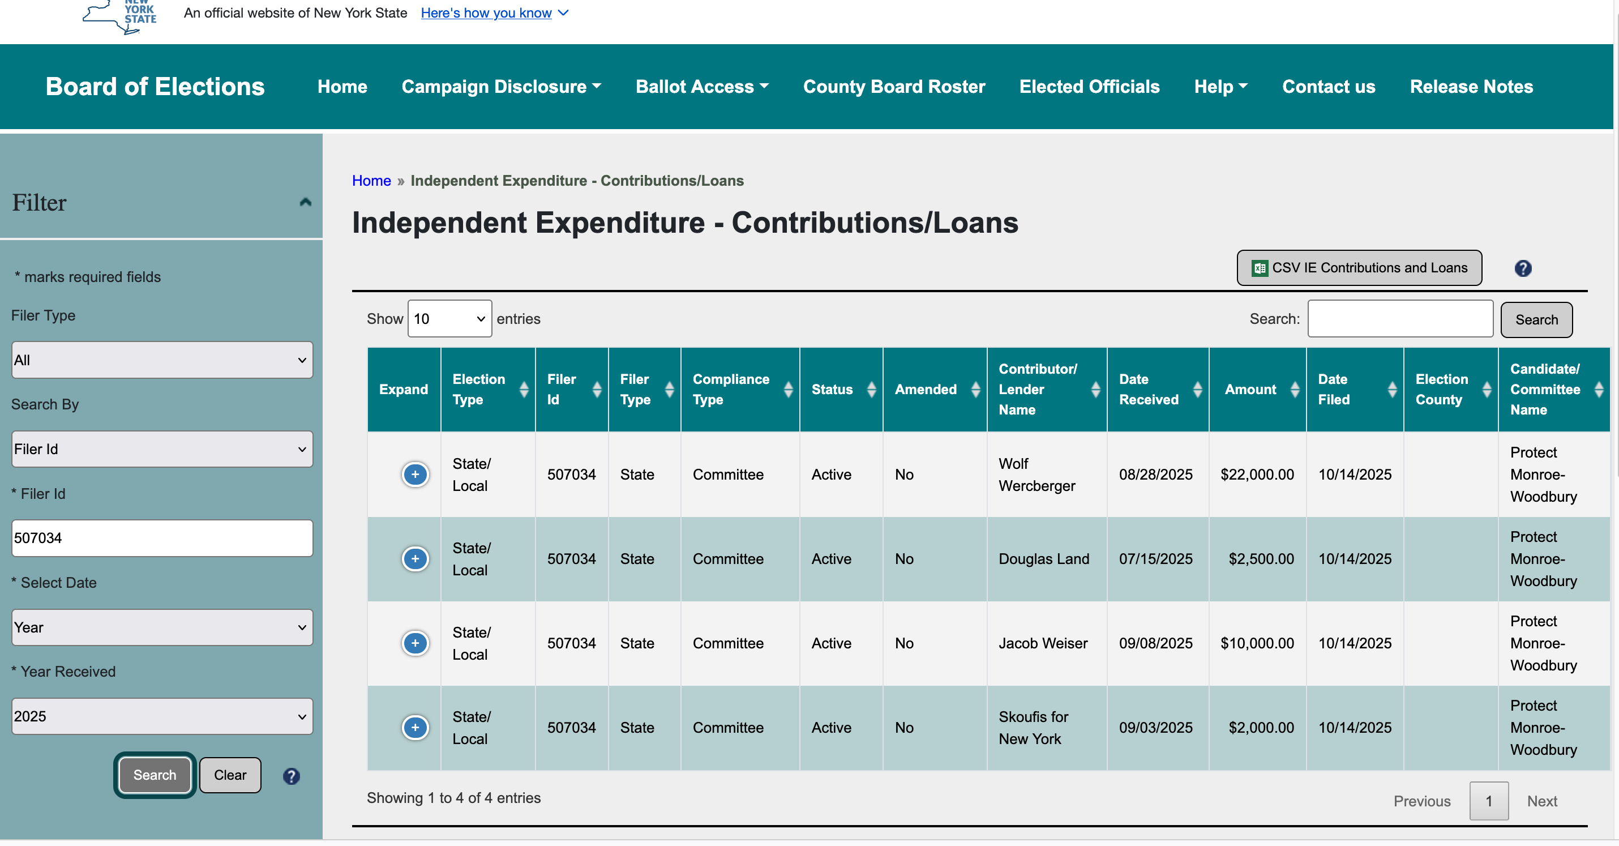Focus the table Search text box

tap(1400, 319)
